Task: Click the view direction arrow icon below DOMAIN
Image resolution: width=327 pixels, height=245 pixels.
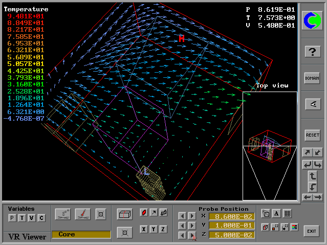Action: point(312,104)
